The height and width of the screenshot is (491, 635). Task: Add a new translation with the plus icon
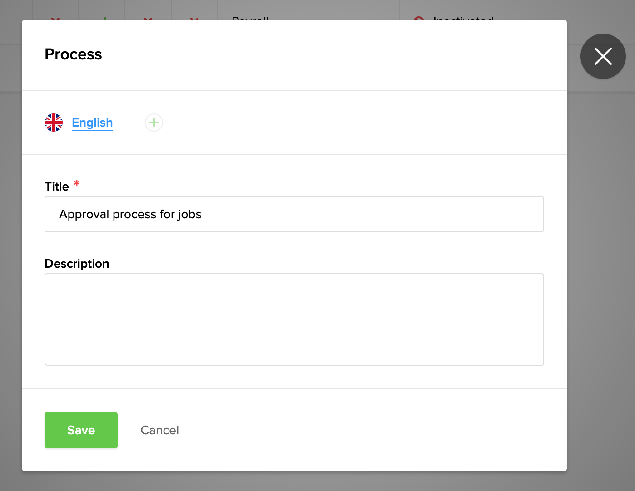(154, 122)
